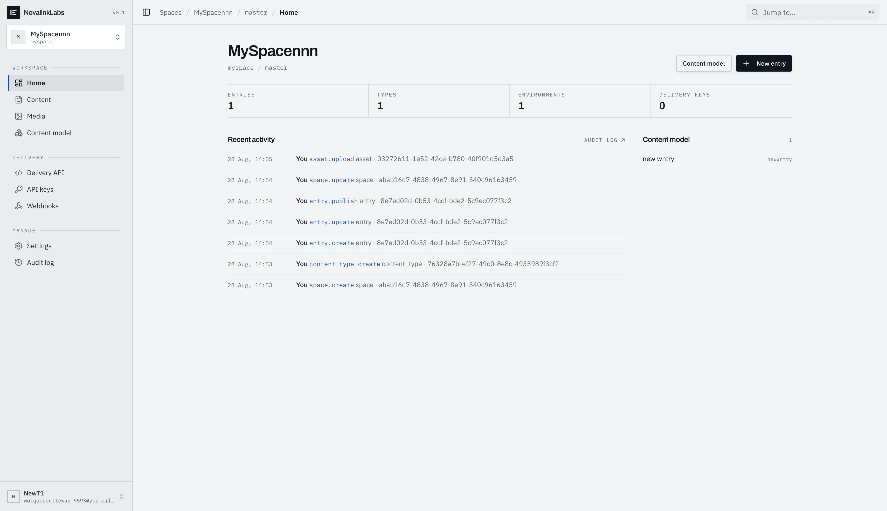Click the NovalinkLabs logo icon
Screen dimensions: 887x511
(13, 12)
